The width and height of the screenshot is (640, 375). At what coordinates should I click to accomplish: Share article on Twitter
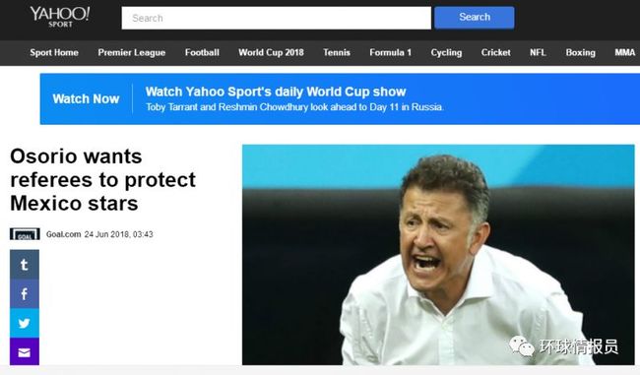(25, 323)
